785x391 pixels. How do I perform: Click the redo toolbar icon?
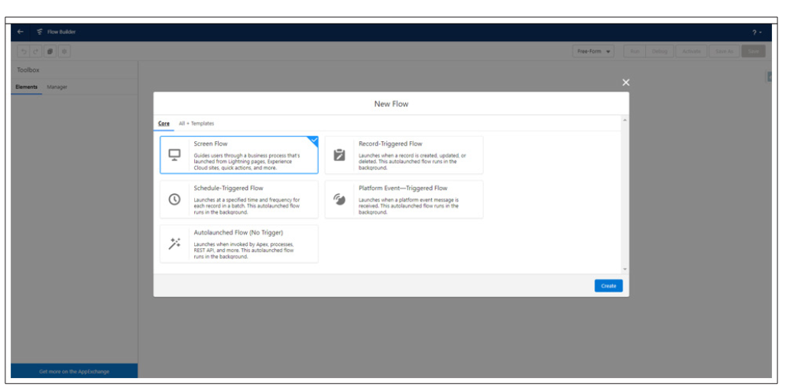click(36, 51)
